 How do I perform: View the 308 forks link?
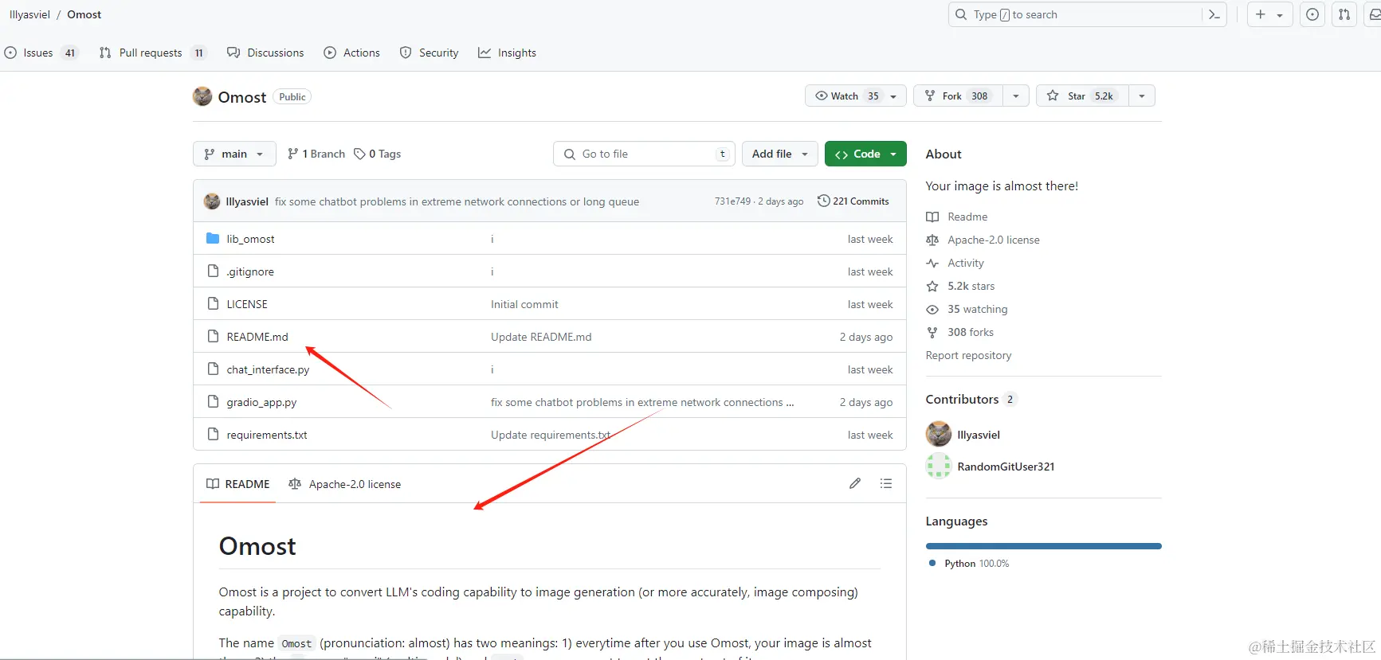(960, 332)
